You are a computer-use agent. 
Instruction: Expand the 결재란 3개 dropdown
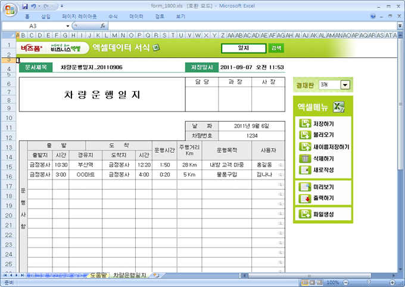tap(344, 85)
